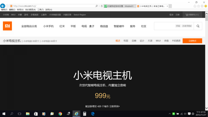Image resolution: width=208 pixels, height=117 pixels.
Task: Select the 参数 product section tab
Action: click(166, 41)
